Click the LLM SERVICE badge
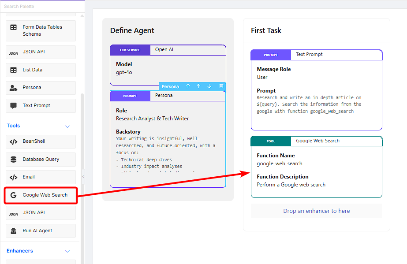The image size is (407, 264). click(130, 50)
